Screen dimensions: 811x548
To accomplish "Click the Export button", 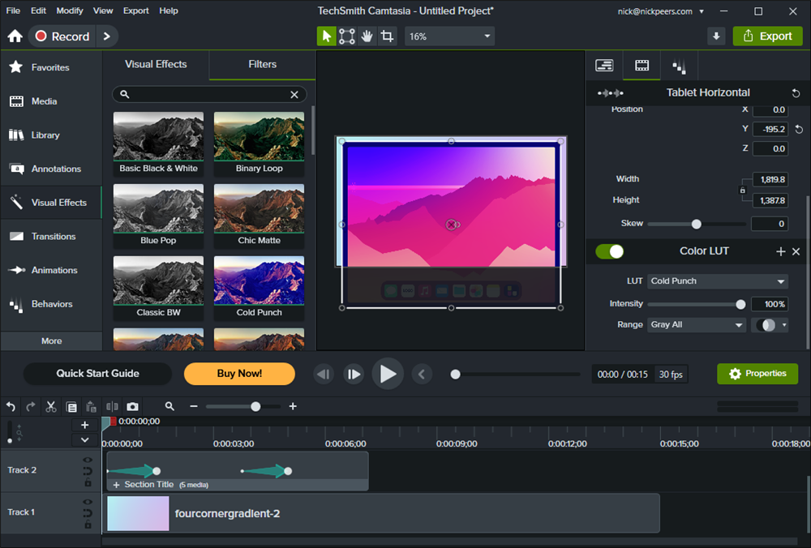I will click(x=767, y=36).
